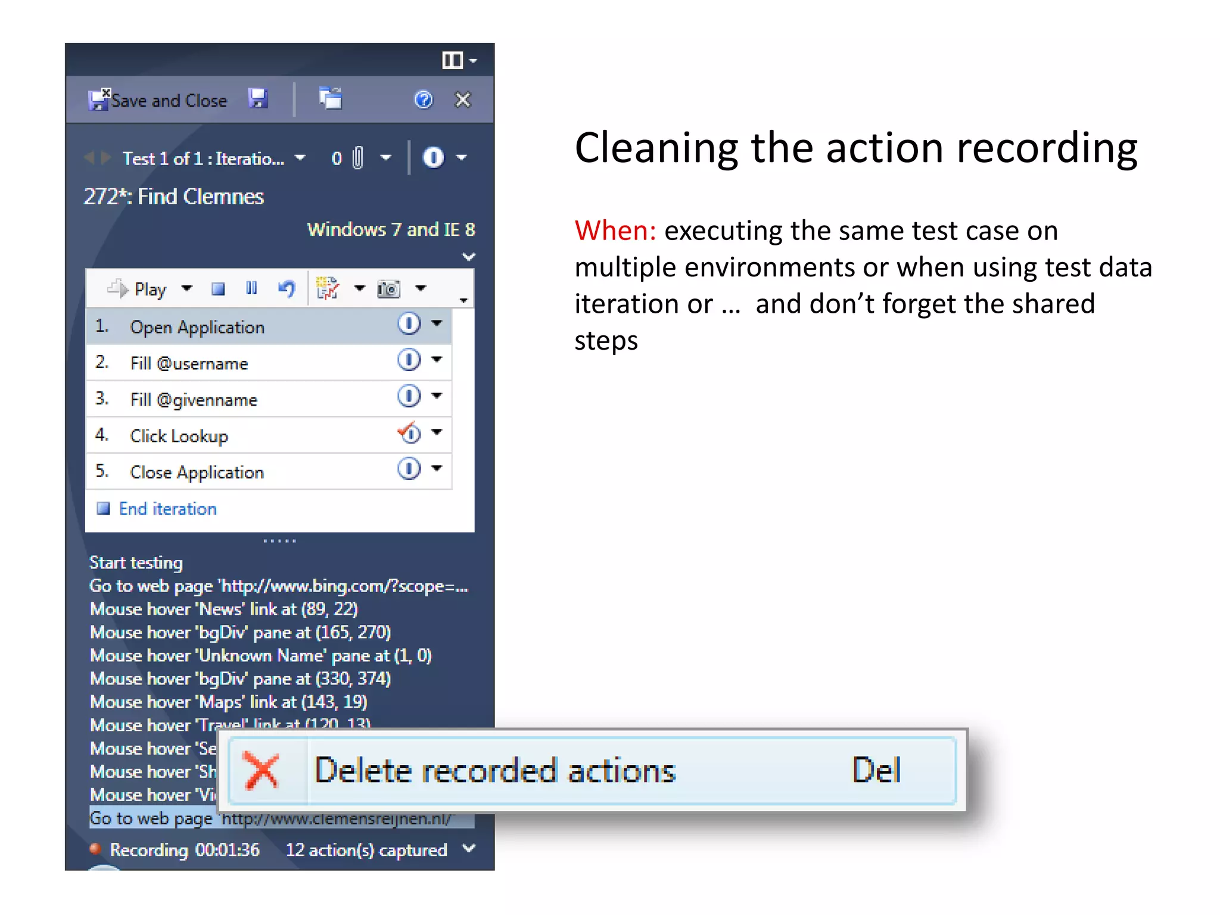Expand Test 1 of 1 iteration dropdown
The image size is (1220, 915).
point(300,158)
